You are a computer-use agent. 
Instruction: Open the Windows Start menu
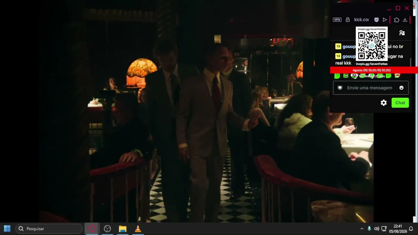click(7, 229)
